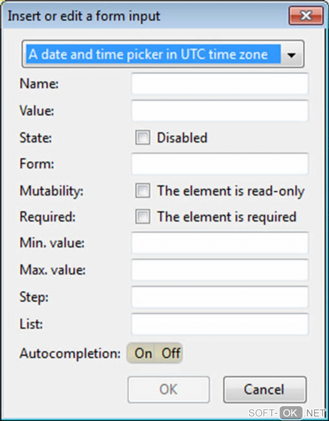Focus the List input field
This screenshot has width=329, height=421.
220,324
